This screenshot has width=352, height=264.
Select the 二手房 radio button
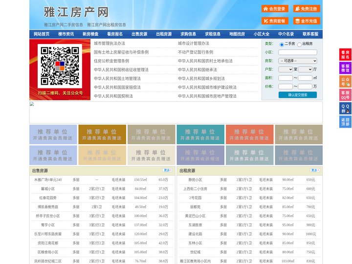pos(282,44)
